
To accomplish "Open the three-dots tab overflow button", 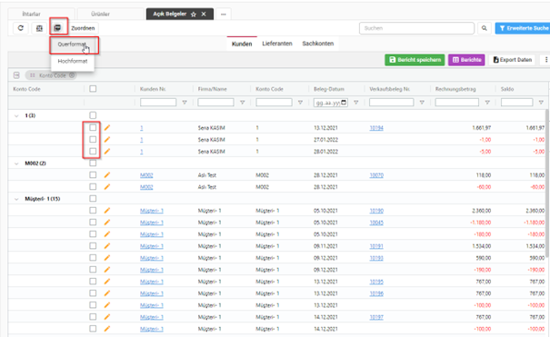I will pyautogui.click(x=224, y=15).
